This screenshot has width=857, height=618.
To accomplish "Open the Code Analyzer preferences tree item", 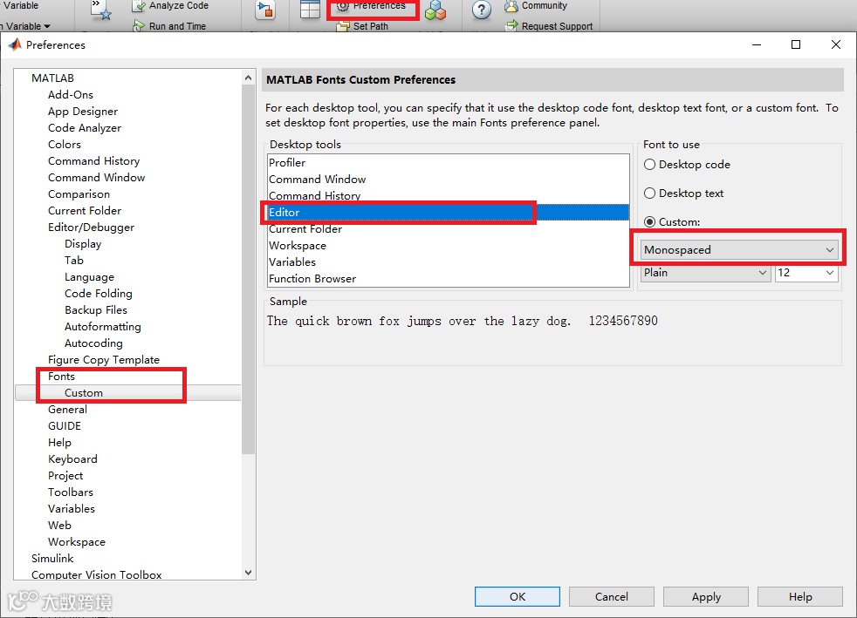I will pos(84,128).
